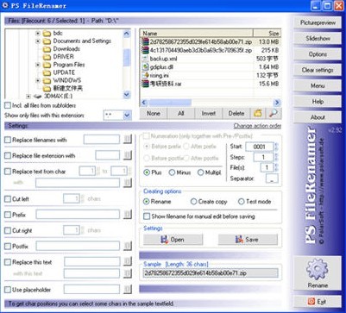Click the gdiplus.dll file icon
Screen dimensions: 346x313
[x=146, y=67]
